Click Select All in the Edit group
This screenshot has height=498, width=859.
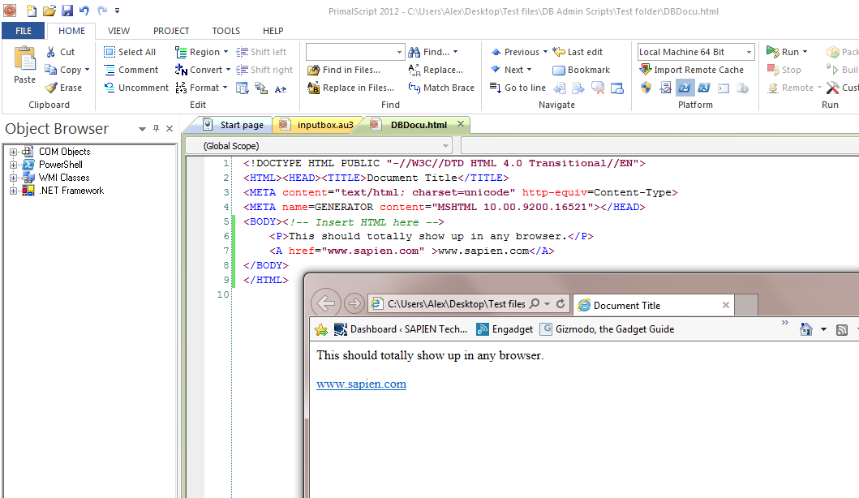[x=130, y=52]
